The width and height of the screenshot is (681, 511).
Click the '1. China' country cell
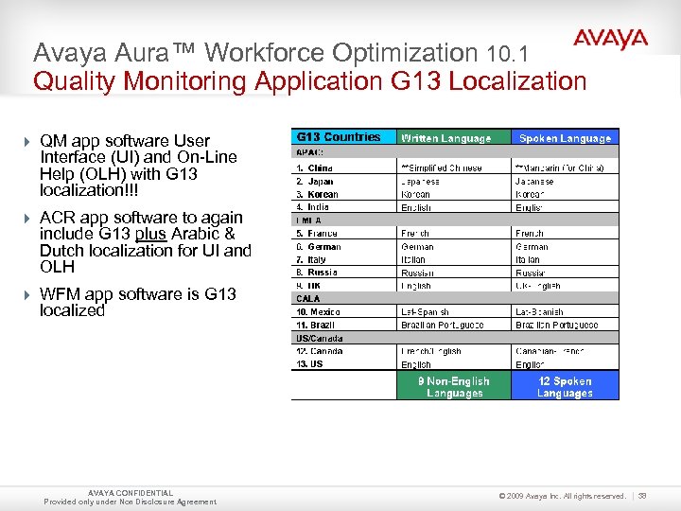(x=343, y=167)
